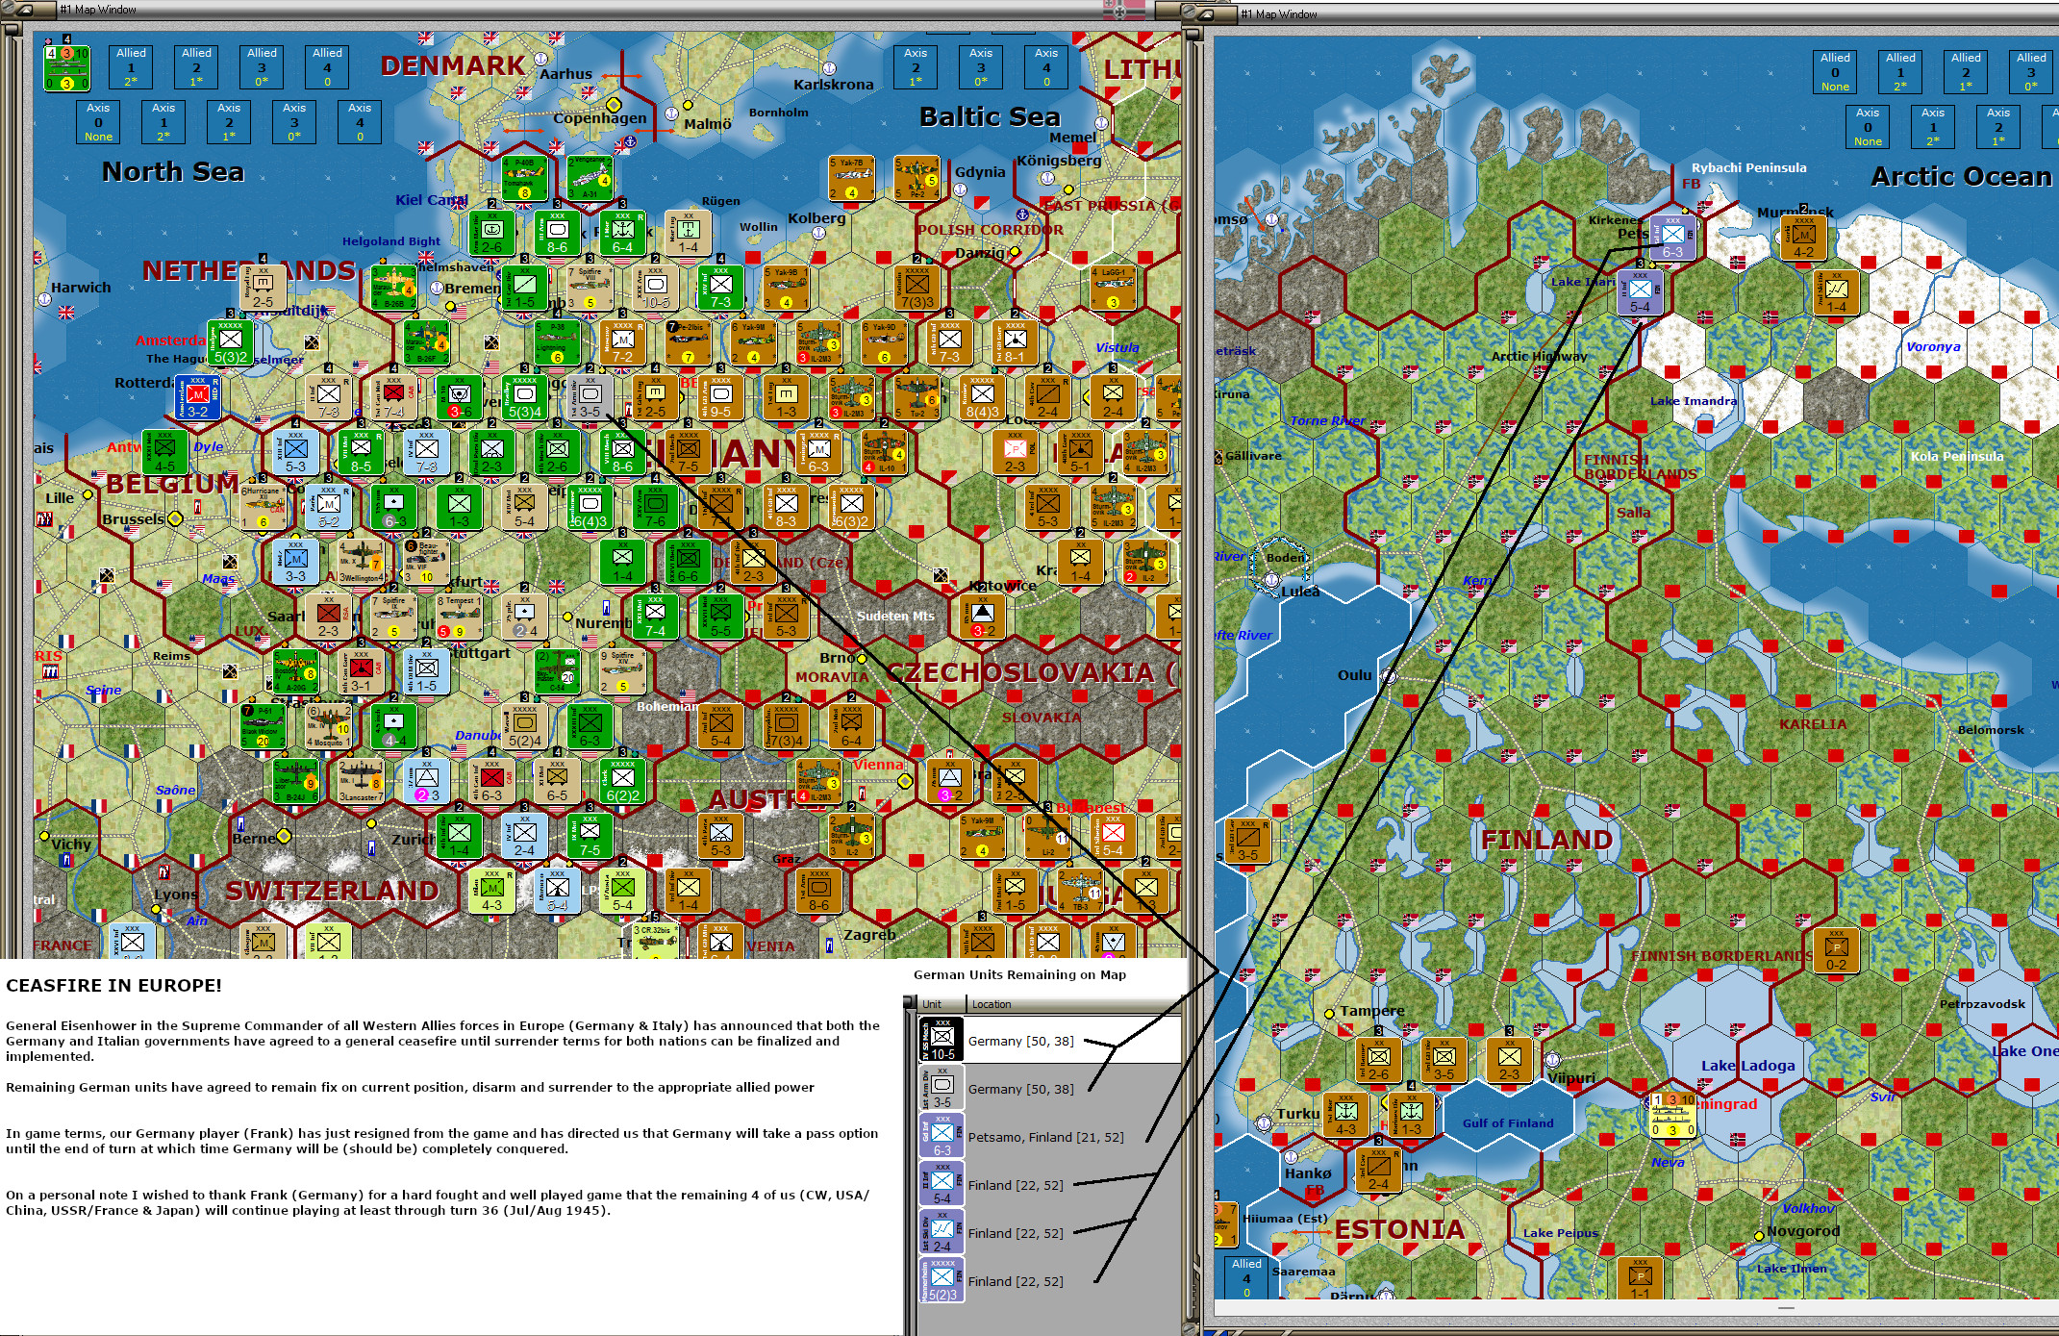Image resolution: width=2059 pixels, height=1336 pixels.
Task: Select the 0-2 unit in Finnish Borderlands
Action: (x=1835, y=949)
